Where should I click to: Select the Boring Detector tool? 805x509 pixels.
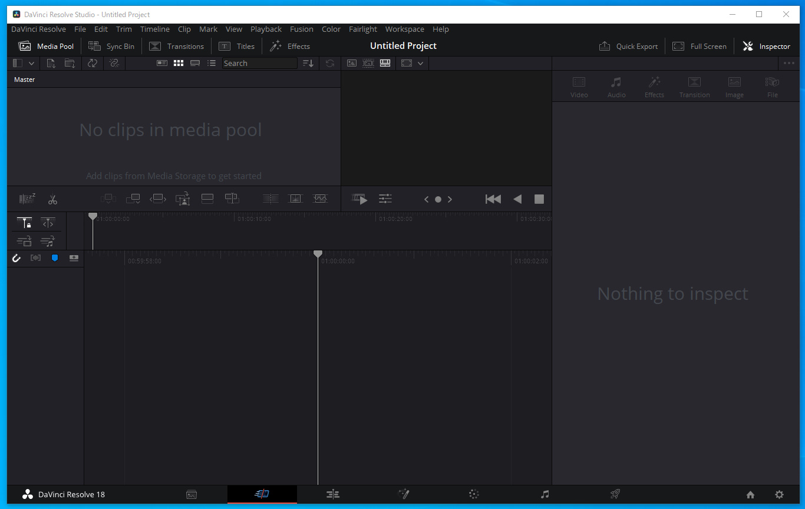(27, 199)
